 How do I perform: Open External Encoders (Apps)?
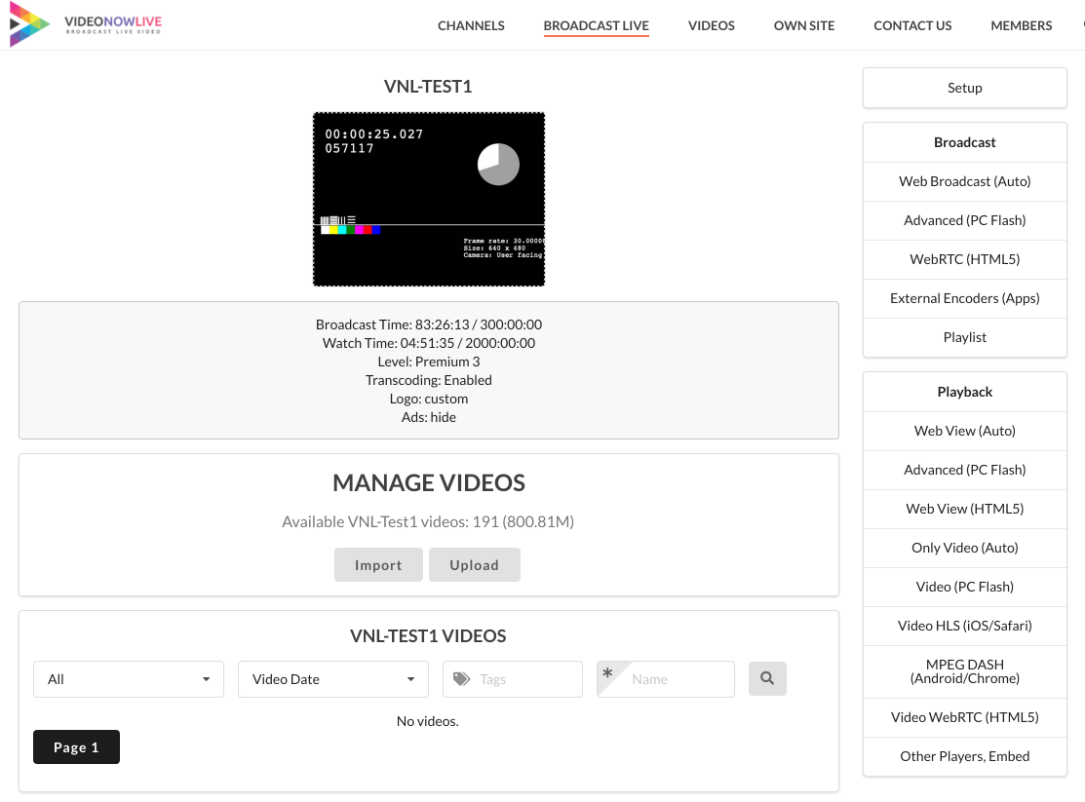[x=964, y=298]
